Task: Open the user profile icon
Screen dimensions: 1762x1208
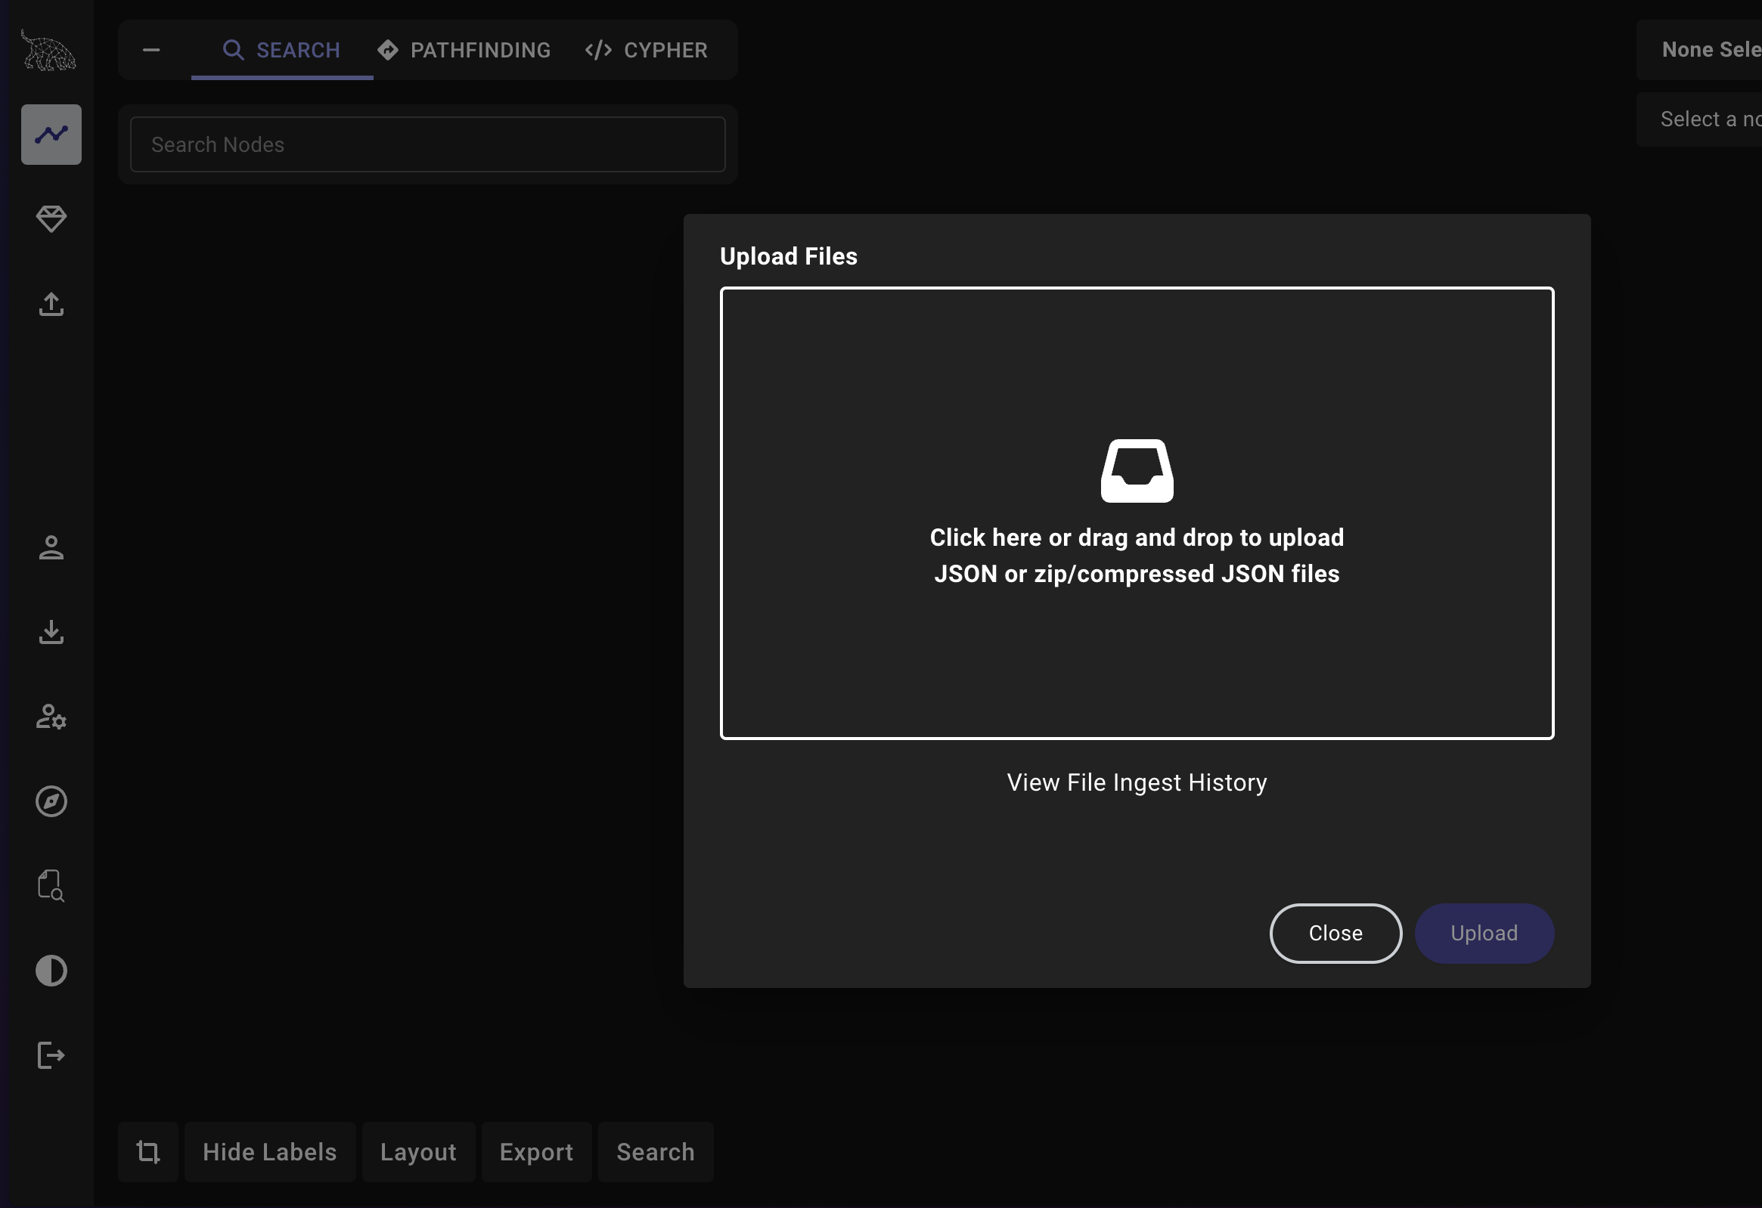Action: click(x=51, y=547)
